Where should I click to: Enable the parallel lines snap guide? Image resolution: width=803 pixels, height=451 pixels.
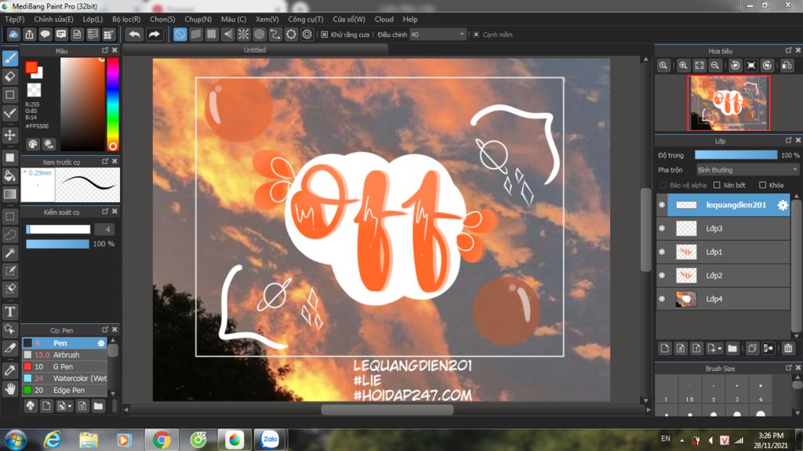point(195,35)
